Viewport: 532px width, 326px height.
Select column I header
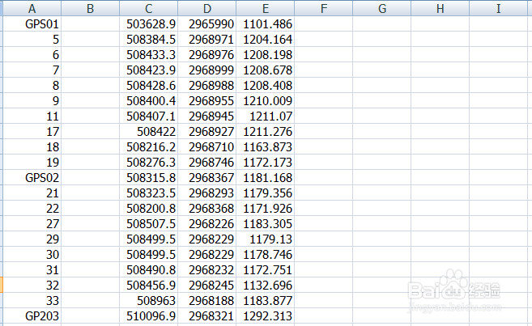tap(499, 8)
